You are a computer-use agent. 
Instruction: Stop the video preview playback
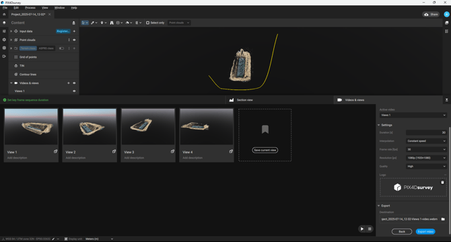pyautogui.click(x=370, y=229)
